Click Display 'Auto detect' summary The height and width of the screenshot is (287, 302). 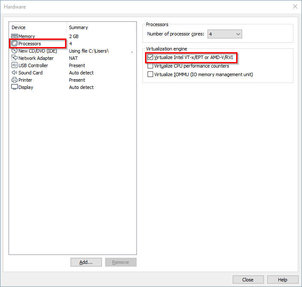click(x=81, y=87)
